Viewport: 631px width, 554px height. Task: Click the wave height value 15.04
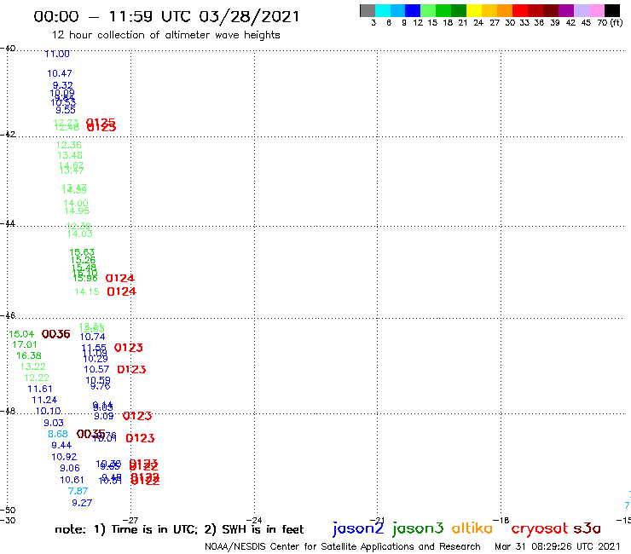click(21, 334)
